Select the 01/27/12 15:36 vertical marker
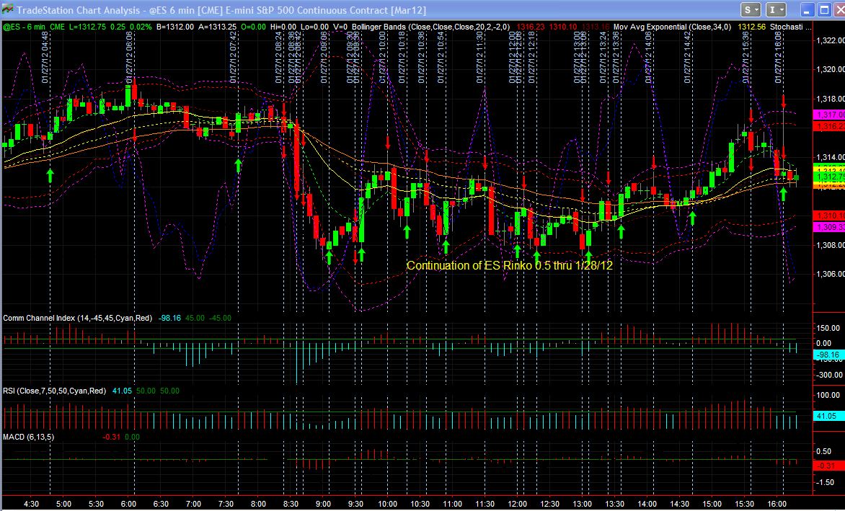845x511 pixels. (746, 56)
